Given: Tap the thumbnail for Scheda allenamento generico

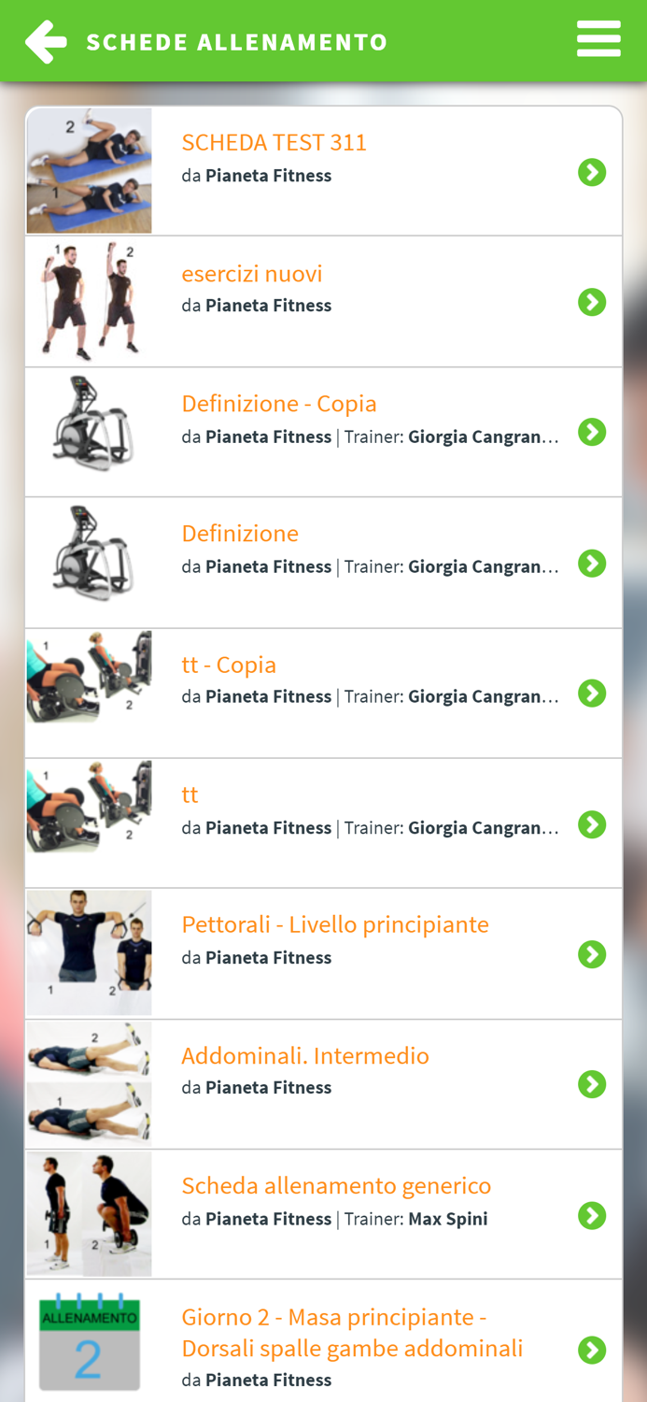Looking at the screenshot, I should pyautogui.click(x=90, y=1214).
